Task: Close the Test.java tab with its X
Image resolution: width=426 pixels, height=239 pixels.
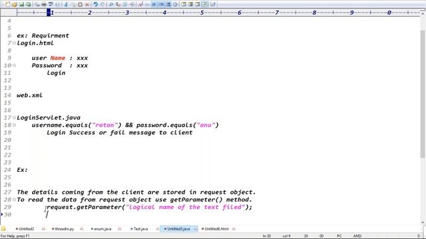Action: click(x=158, y=229)
